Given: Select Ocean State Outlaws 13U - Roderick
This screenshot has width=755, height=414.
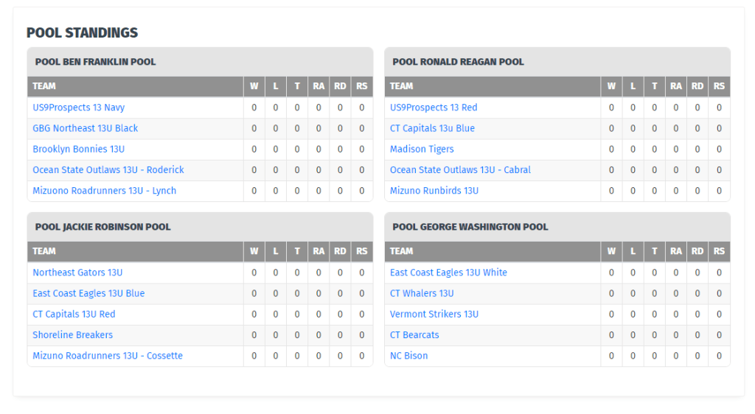Looking at the screenshot, I should click(108, 169).
